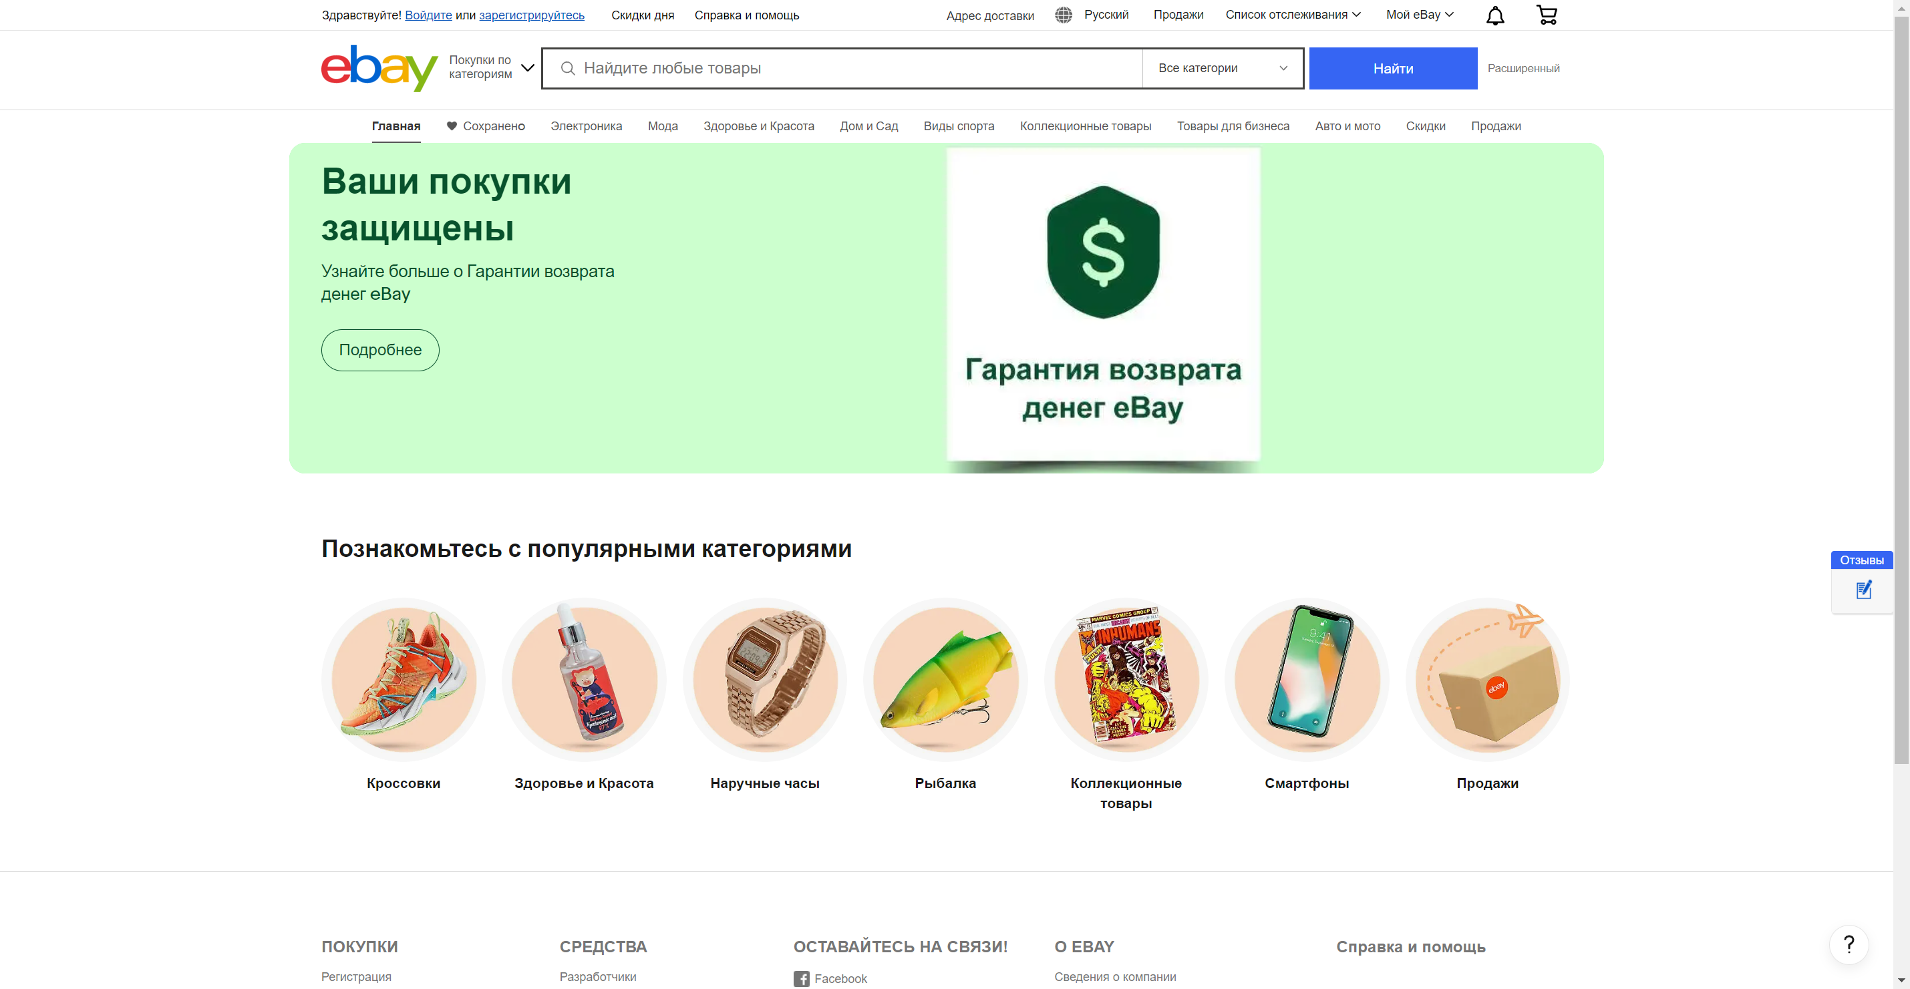Click the Войдите sign-in link

(428, 15)
